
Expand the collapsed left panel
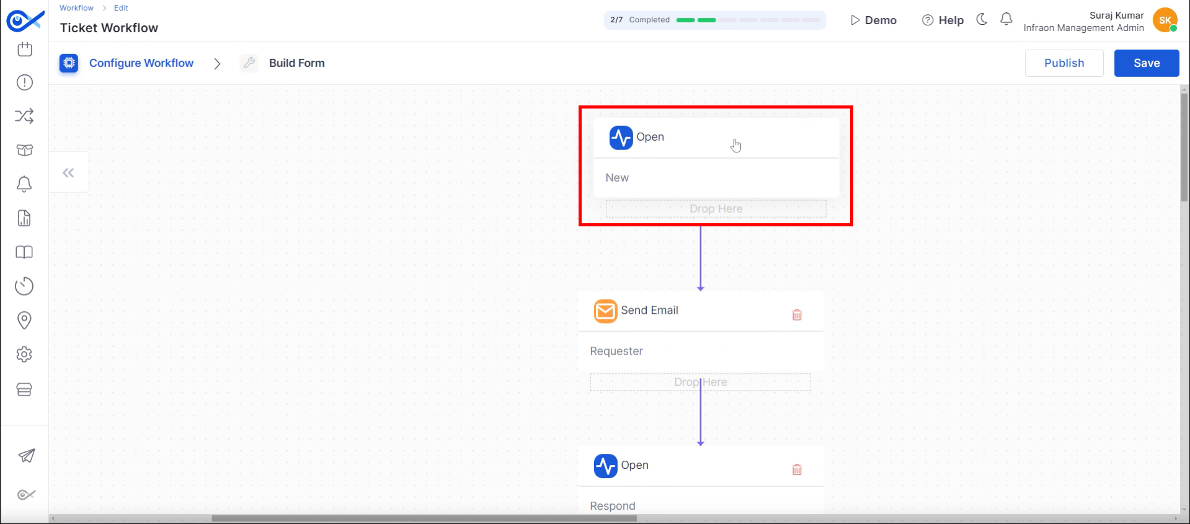(68, 172)
